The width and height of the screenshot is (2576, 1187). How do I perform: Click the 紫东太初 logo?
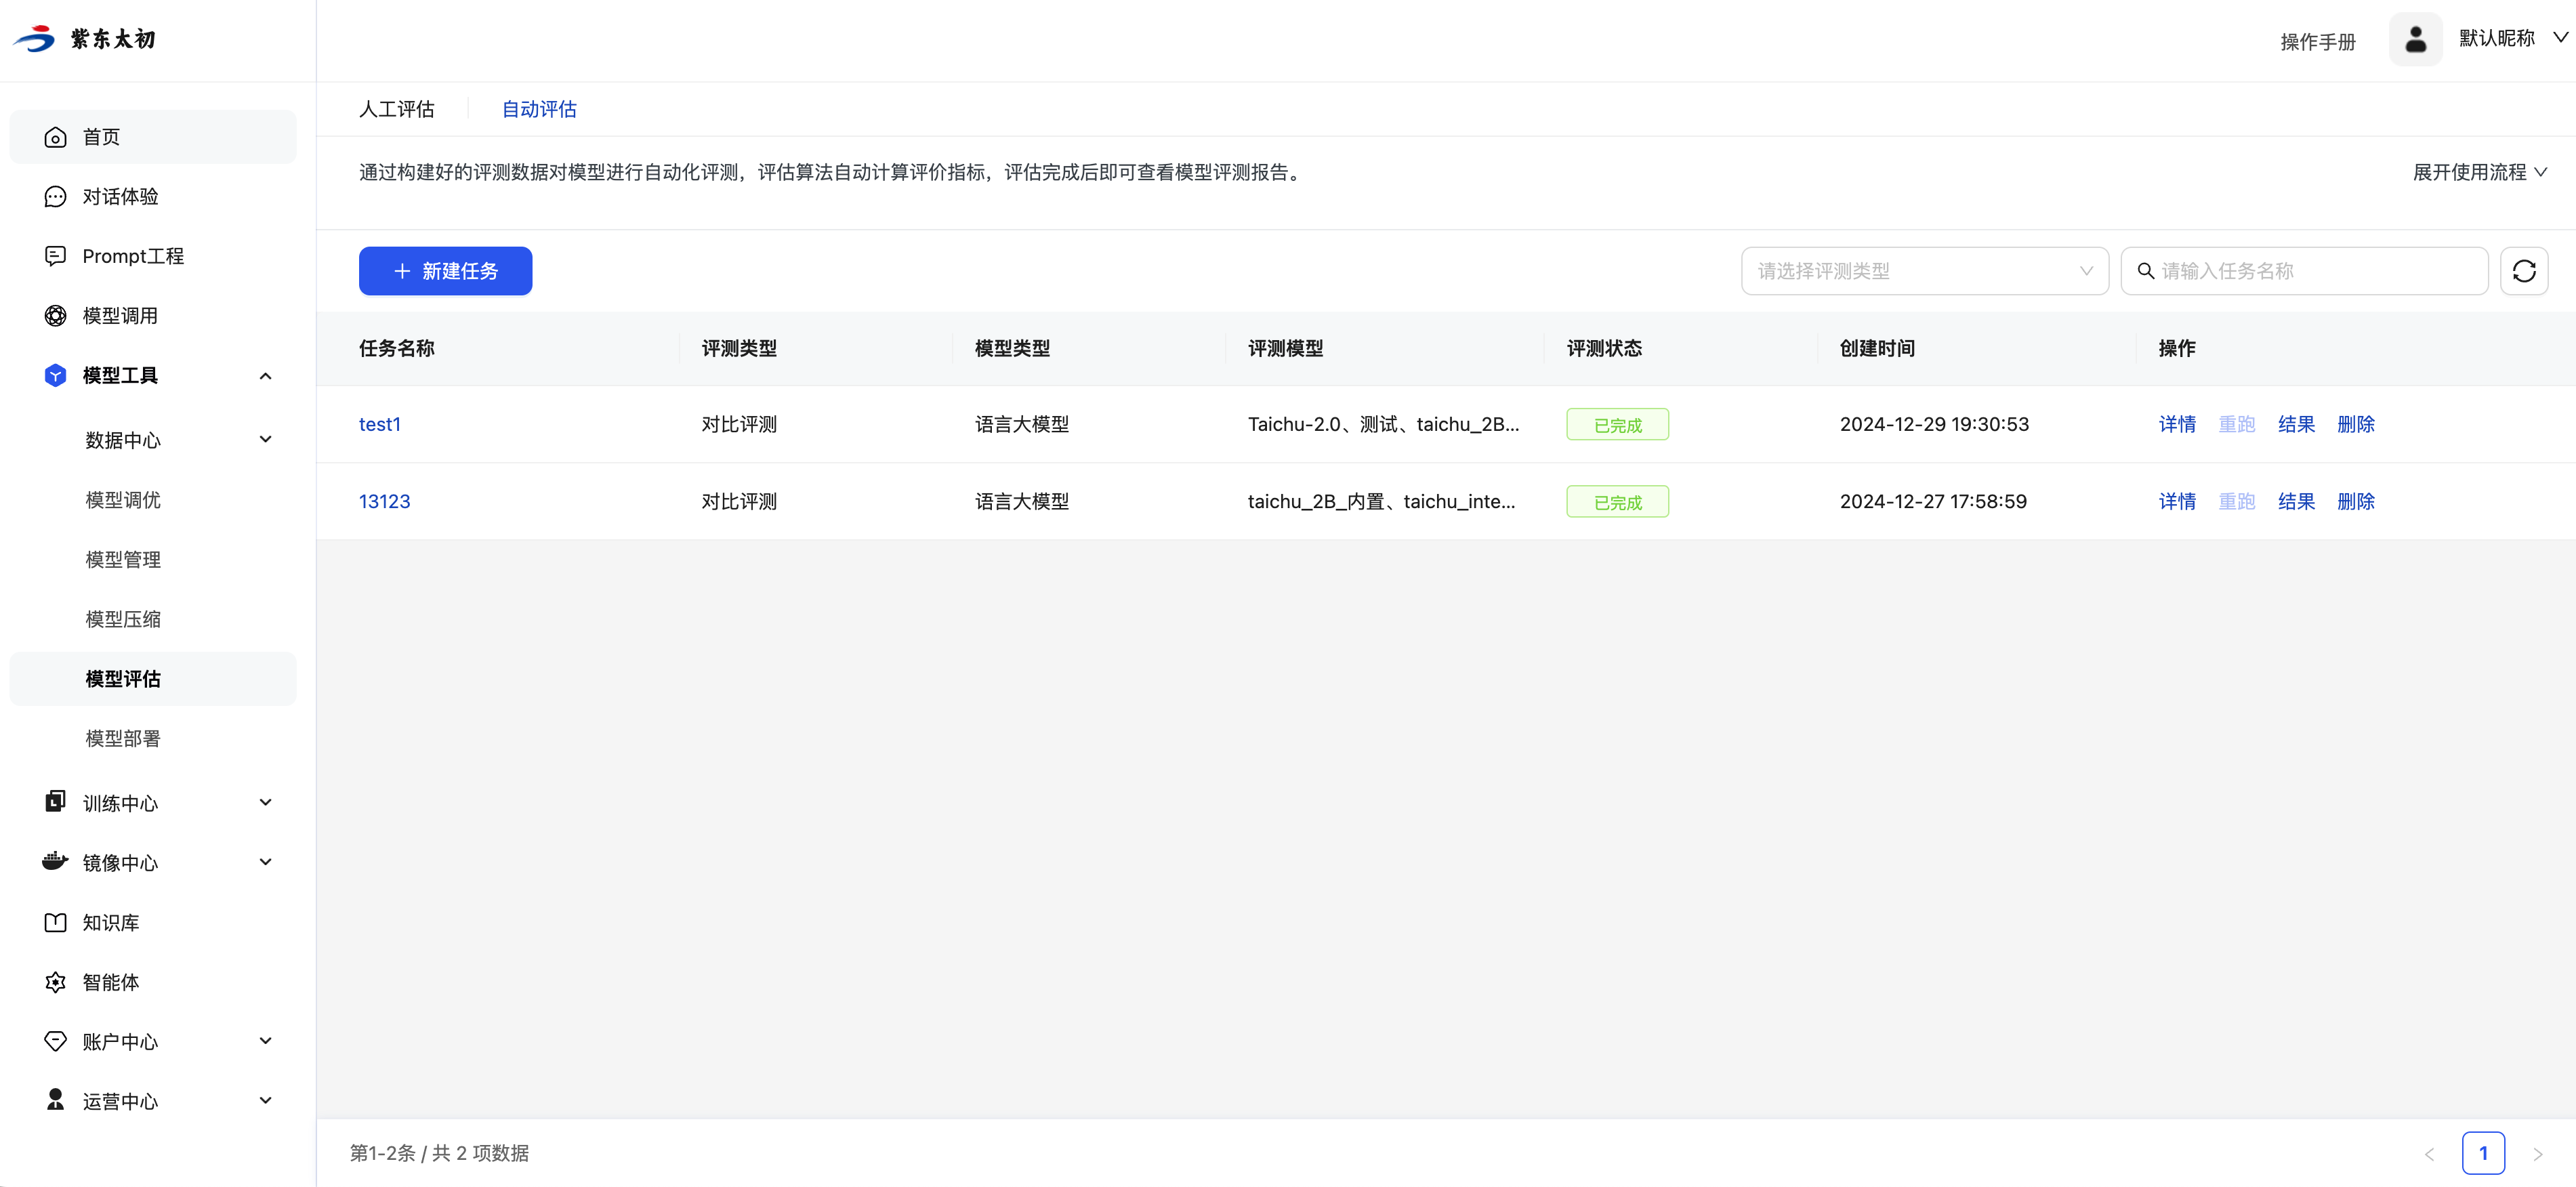85,39
